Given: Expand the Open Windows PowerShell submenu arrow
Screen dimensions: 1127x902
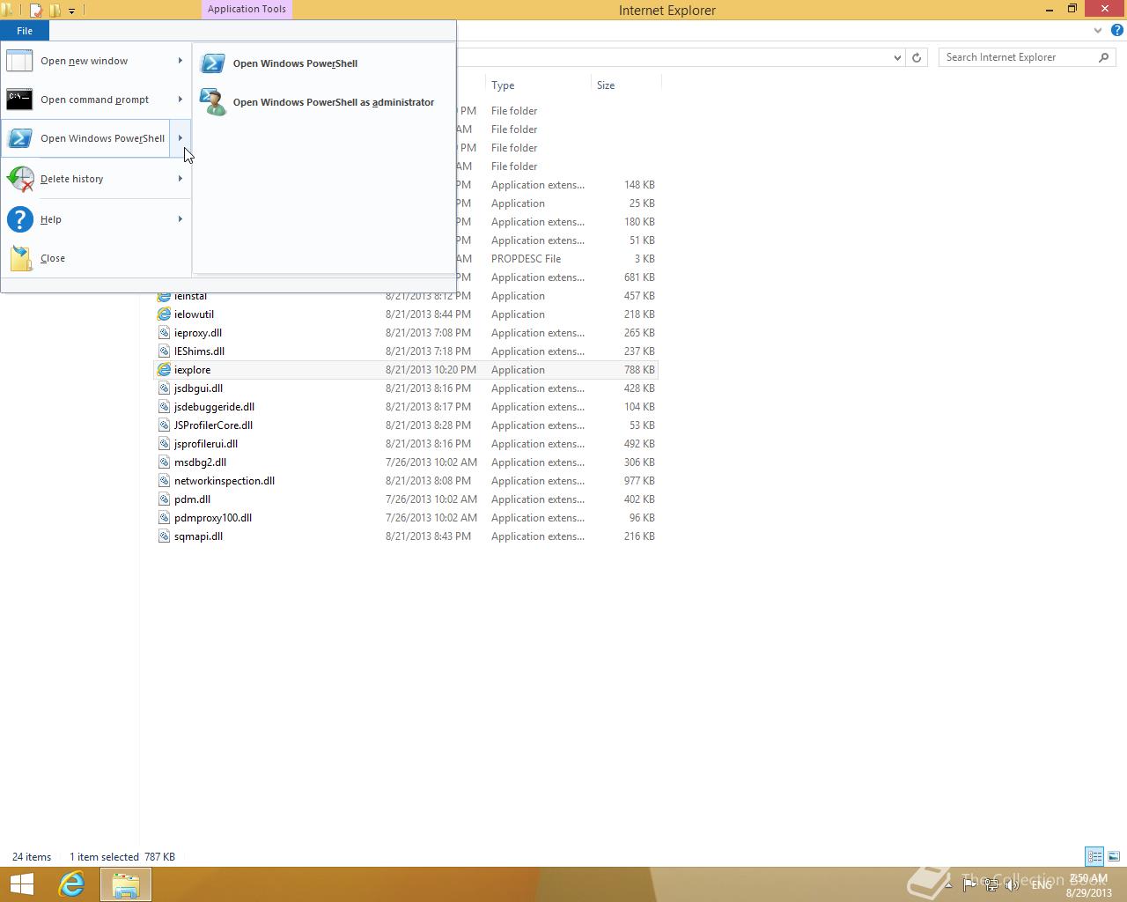Looking at the screenshot, I should (180, 138).
